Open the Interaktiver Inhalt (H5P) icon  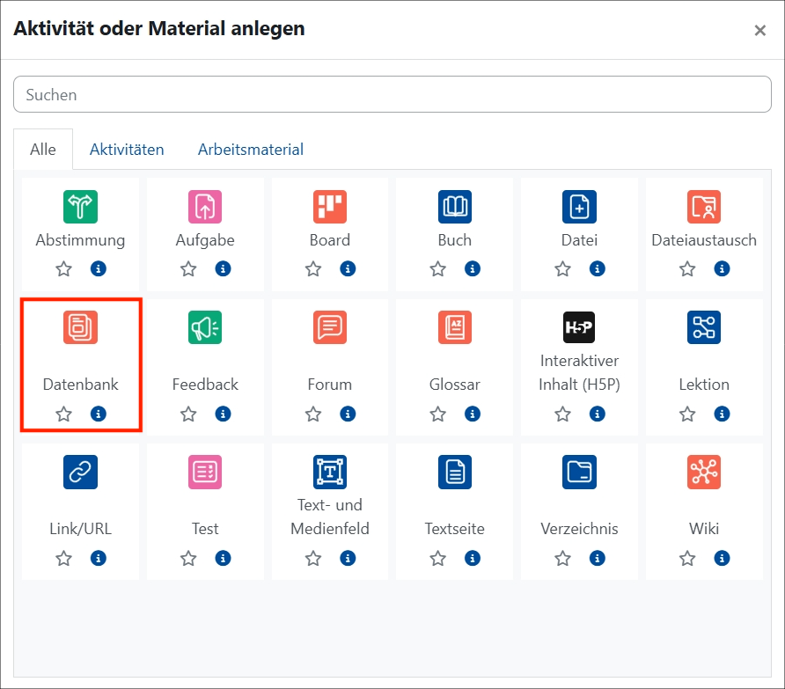point(579,326)
